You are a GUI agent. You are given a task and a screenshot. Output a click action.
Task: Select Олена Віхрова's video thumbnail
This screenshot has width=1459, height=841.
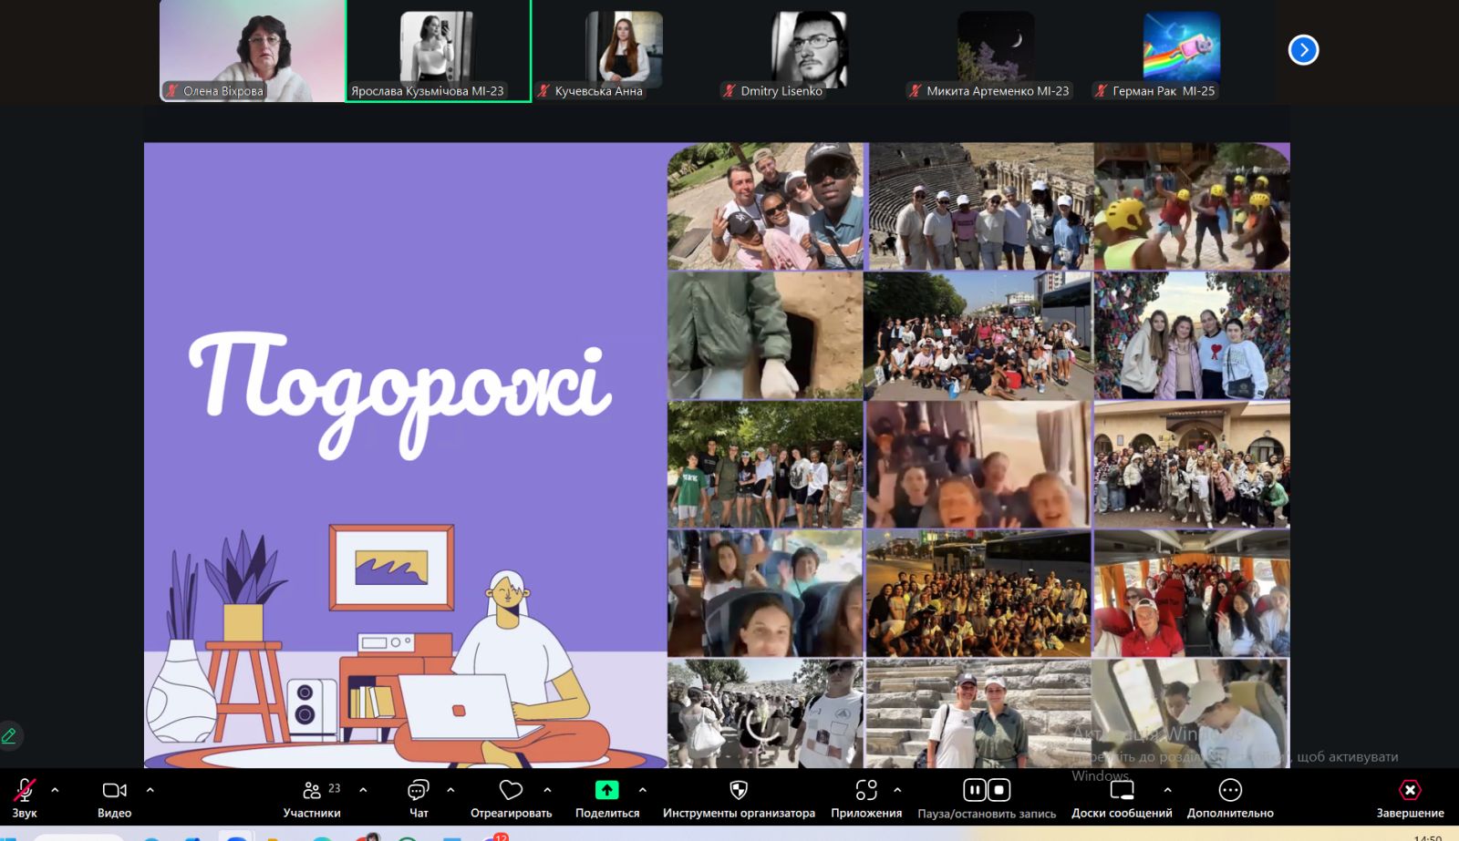click(253, 50)
